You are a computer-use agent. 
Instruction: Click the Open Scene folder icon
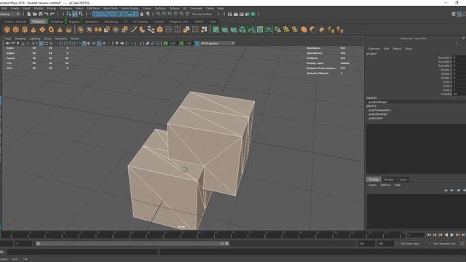[34, 14]
